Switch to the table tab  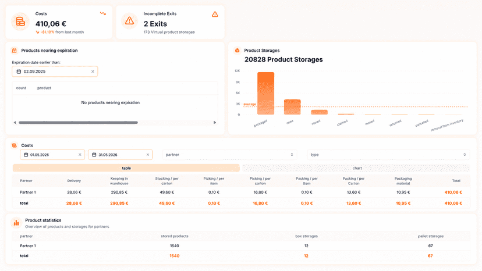pos(126,168)
